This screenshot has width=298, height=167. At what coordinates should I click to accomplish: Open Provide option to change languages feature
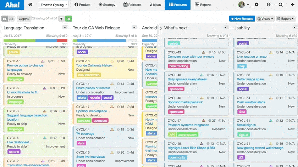pyautogui.click(x=25, y=68)
